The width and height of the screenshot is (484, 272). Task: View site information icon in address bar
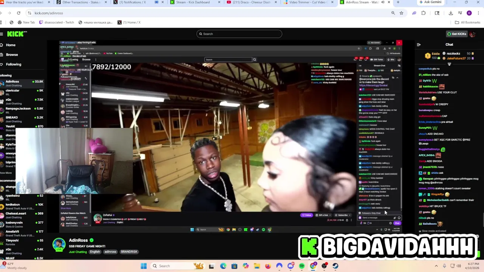click(29, 13)
